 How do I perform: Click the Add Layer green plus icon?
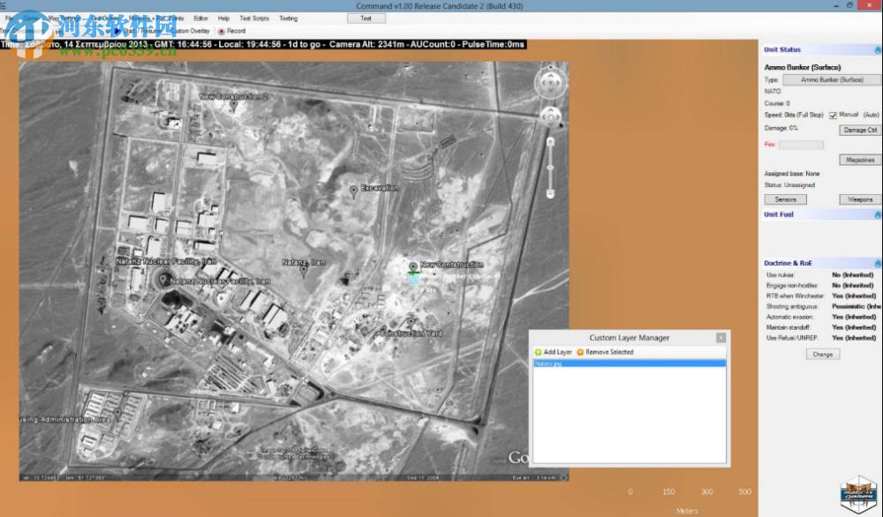539,352
